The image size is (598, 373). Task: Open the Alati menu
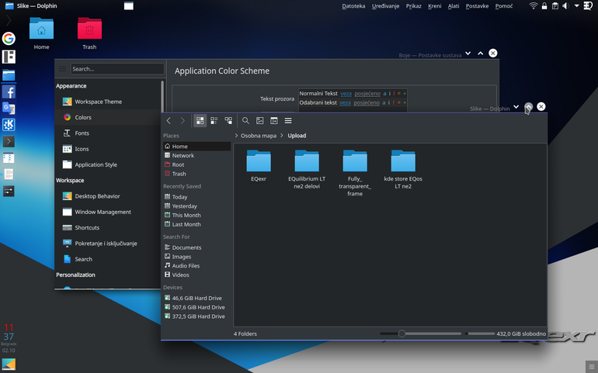(454, 6)
